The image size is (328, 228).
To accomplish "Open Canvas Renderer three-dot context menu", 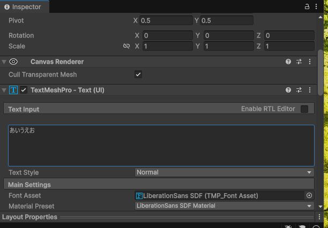I will click(x=309, y=62).
